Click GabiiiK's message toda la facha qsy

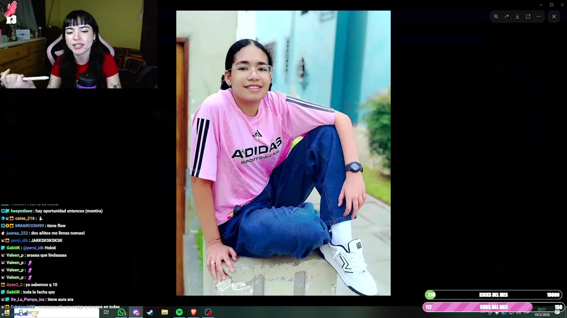pyautogui.click(x=39, y=292)
